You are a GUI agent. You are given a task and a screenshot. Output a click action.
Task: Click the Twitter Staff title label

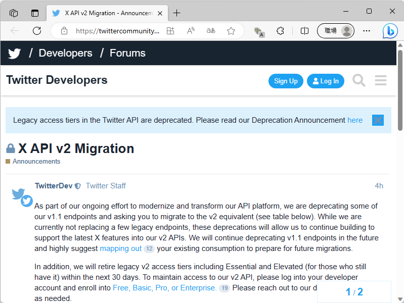click(106, 186)
